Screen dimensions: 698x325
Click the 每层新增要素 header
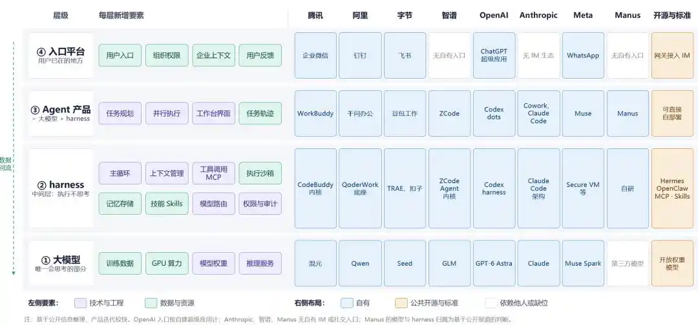[x=121, y=15]
